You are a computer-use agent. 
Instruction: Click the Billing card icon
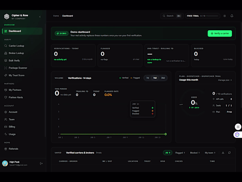[x=6, y=127]
